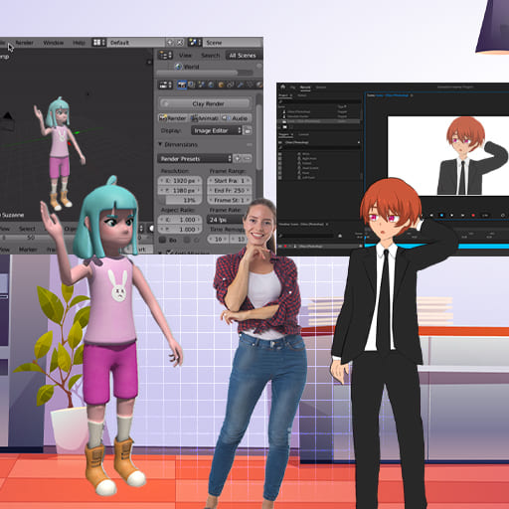Screen dimensions: 509x509
Task: Open the properties editor type selector
Action: pos(165,85)
